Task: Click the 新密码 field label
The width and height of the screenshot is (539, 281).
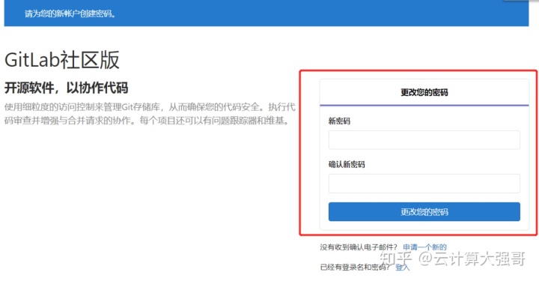Action: (x=339, y=121)
